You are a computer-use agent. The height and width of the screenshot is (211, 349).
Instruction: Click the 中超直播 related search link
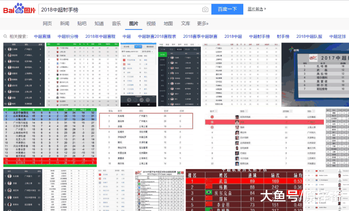coord(42,36)
